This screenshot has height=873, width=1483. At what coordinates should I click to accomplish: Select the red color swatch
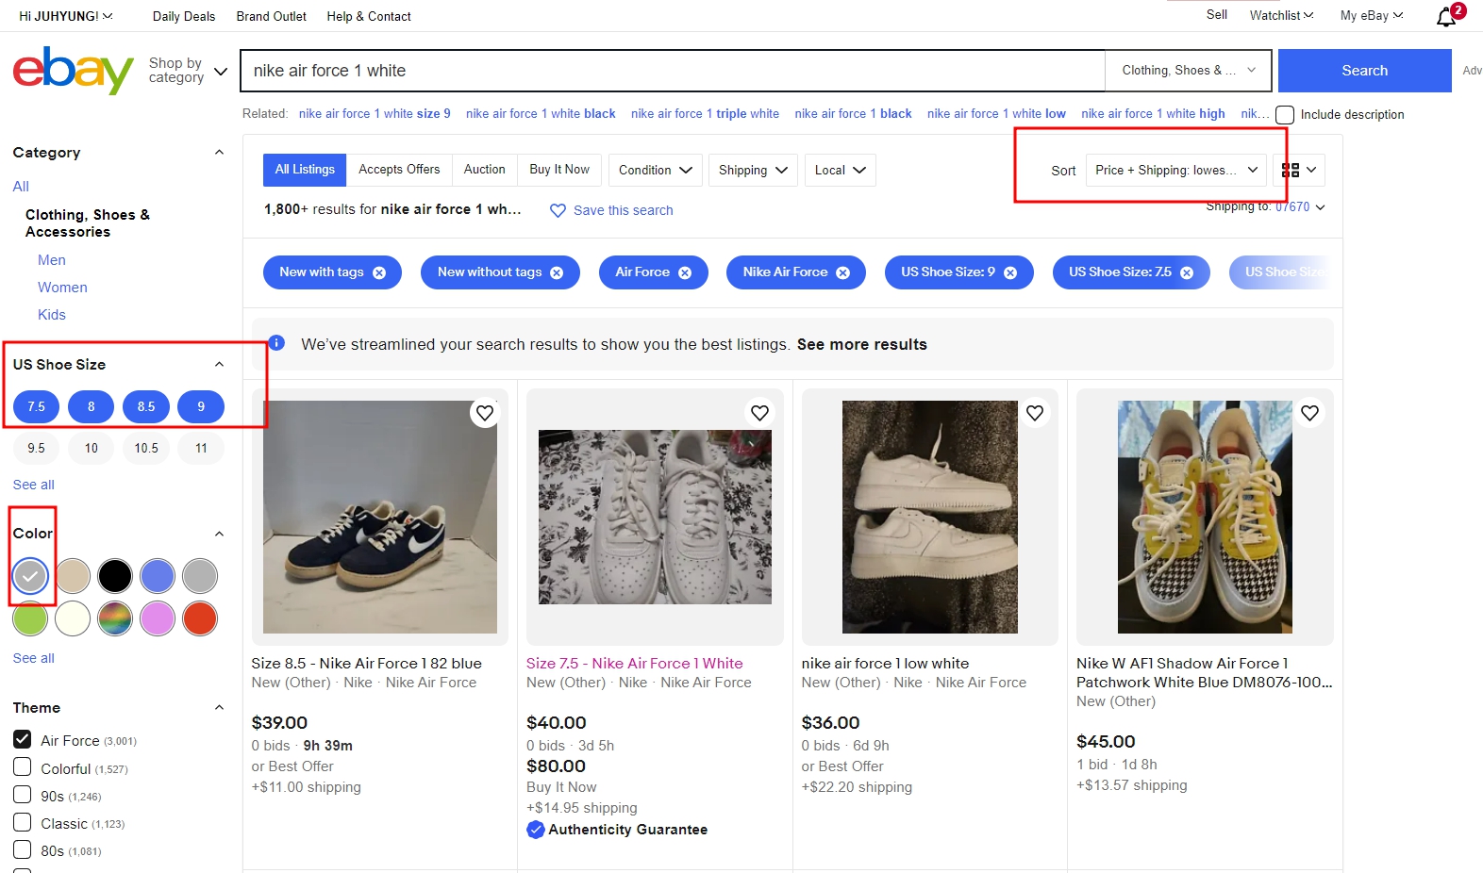coord(200,618)
